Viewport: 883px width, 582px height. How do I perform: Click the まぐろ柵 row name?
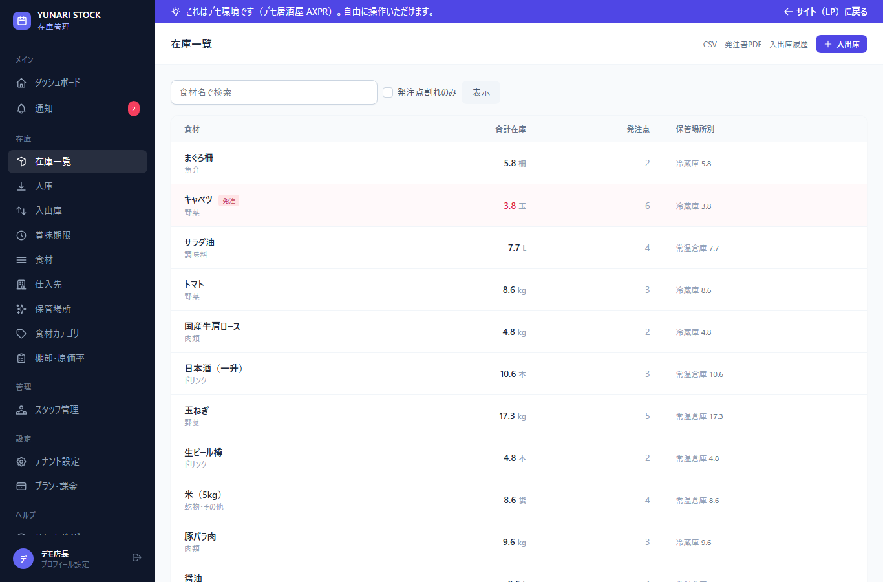(198, 158)
